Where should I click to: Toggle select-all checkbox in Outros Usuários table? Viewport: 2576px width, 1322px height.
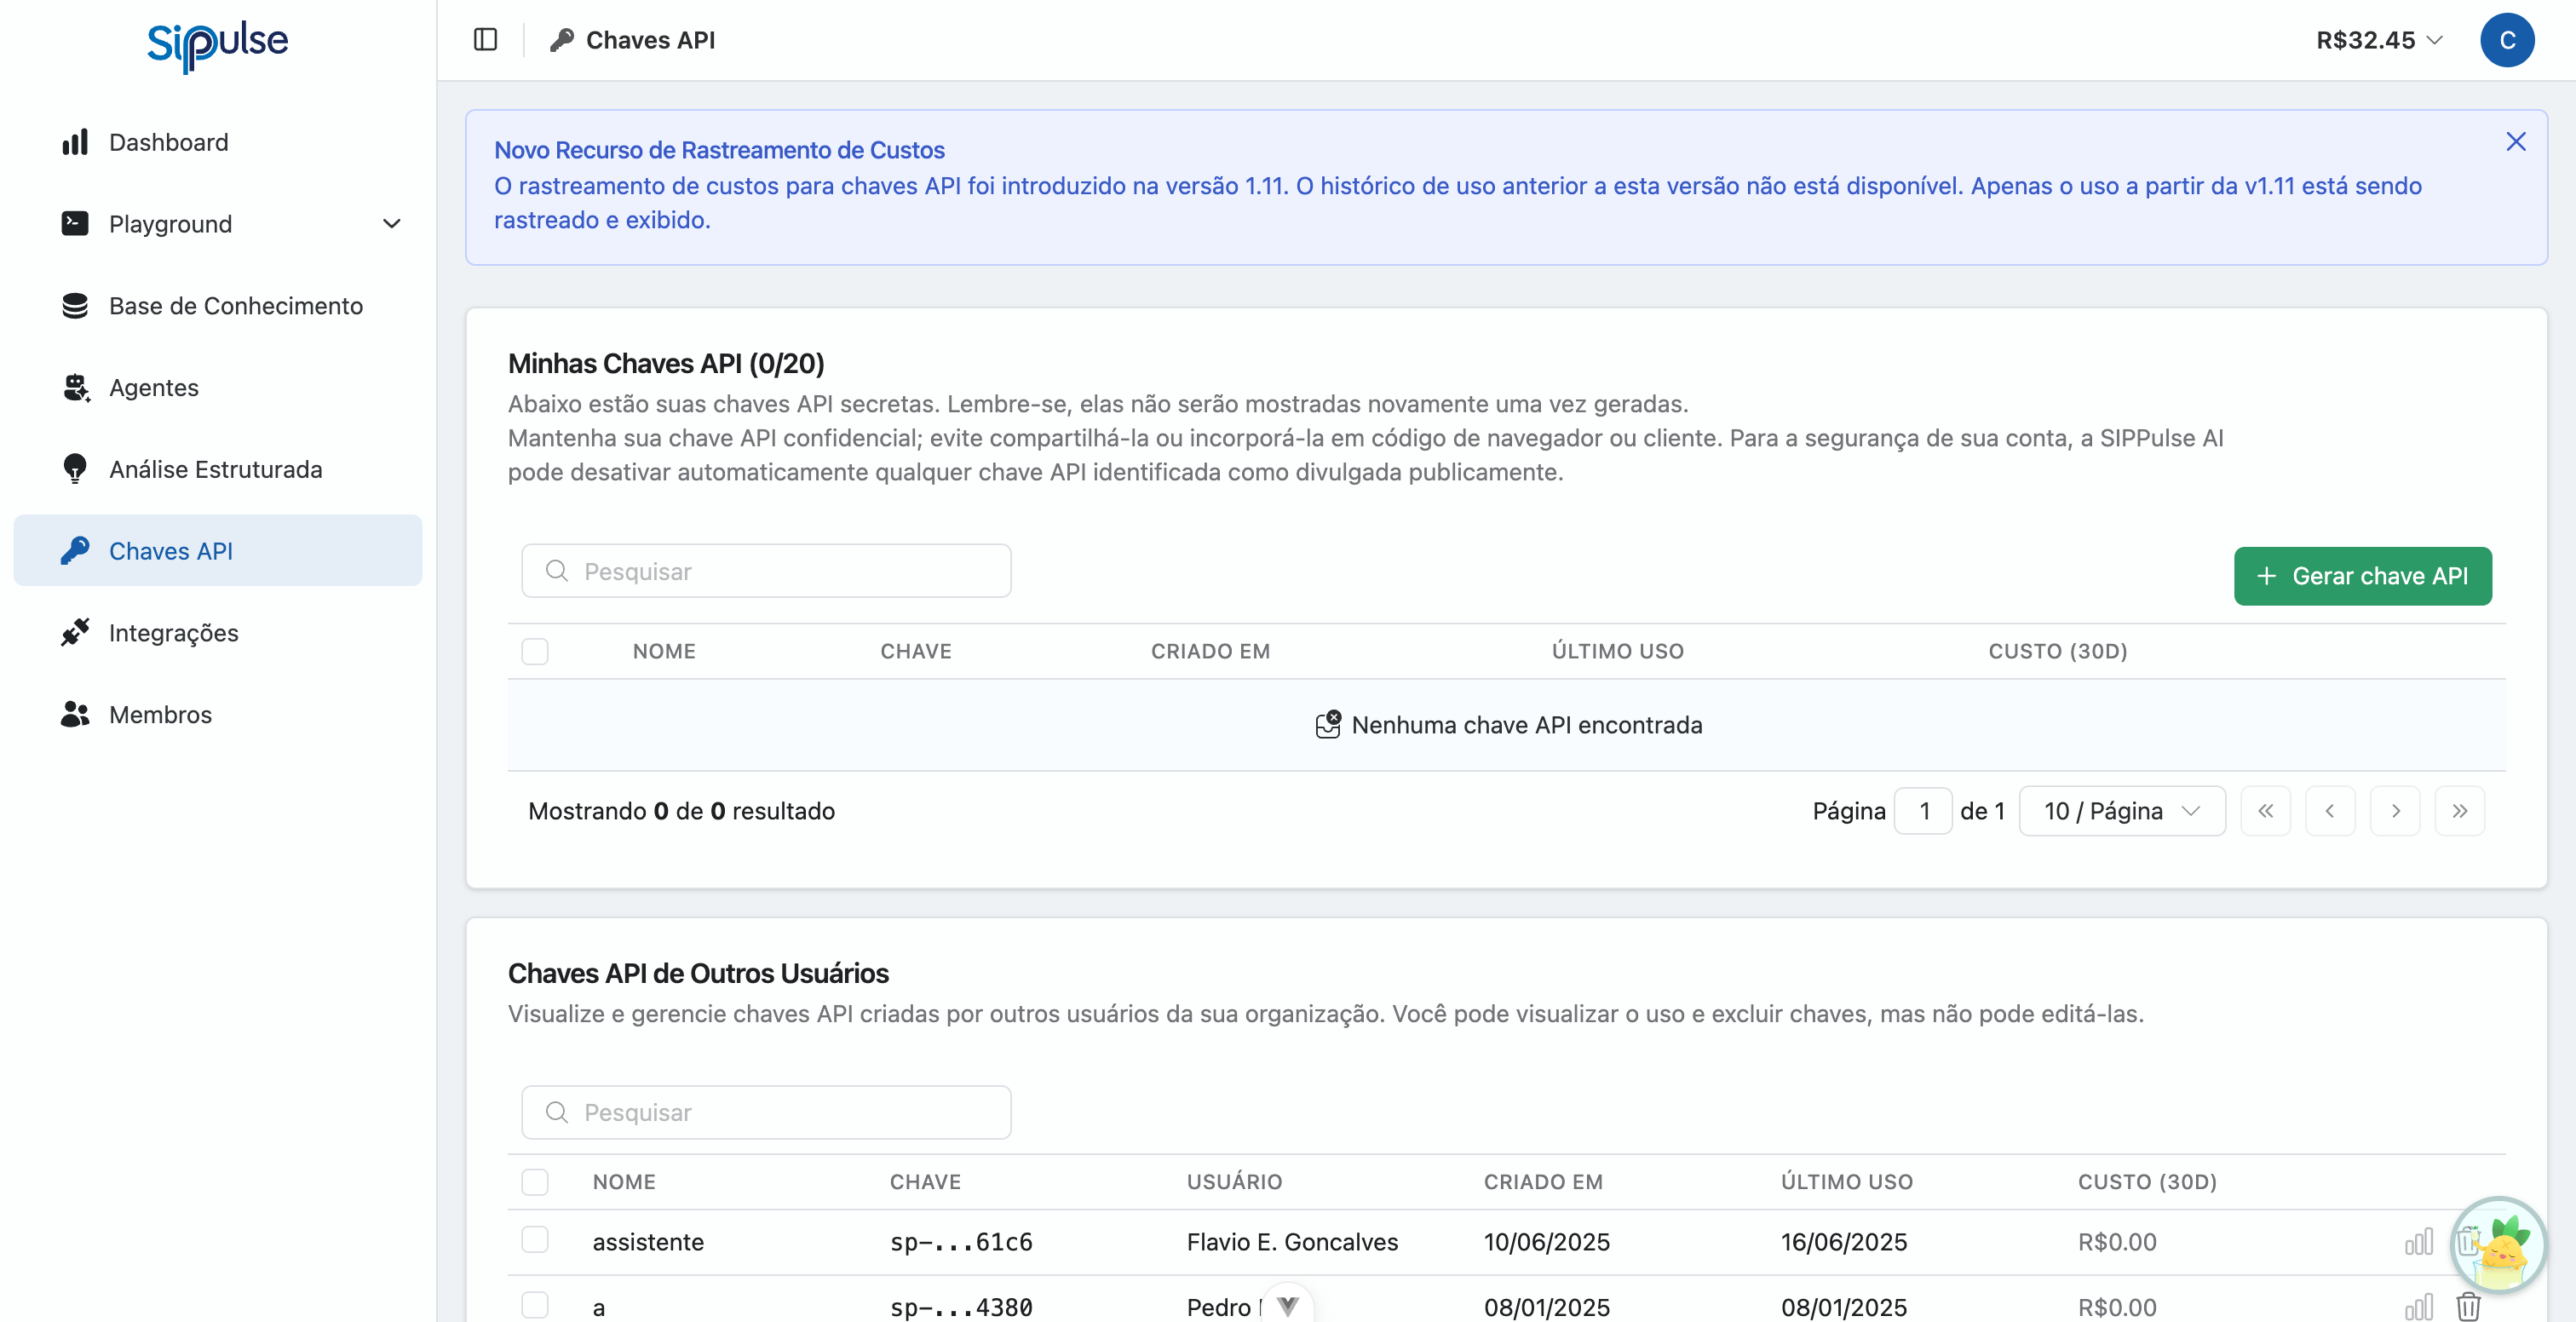535,1182
